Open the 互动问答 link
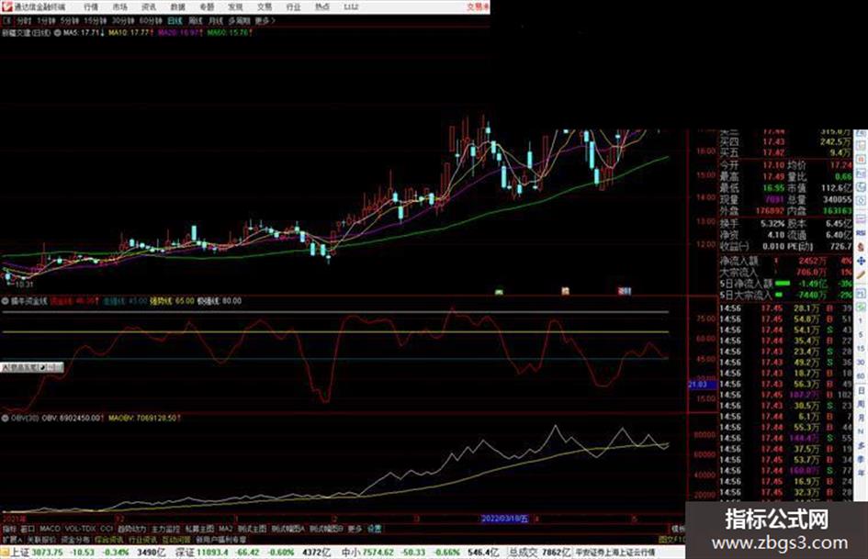The image size is (868, 559). (x=176, y=539)
